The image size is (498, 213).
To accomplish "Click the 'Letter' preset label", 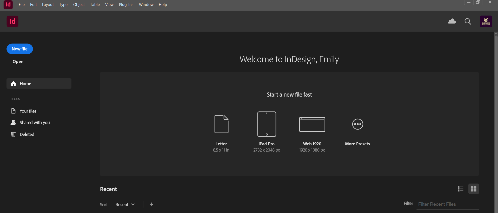I will pyautogui.click(x=221, y=144).
